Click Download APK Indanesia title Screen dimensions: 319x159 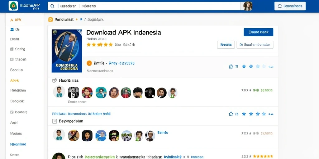123,32
